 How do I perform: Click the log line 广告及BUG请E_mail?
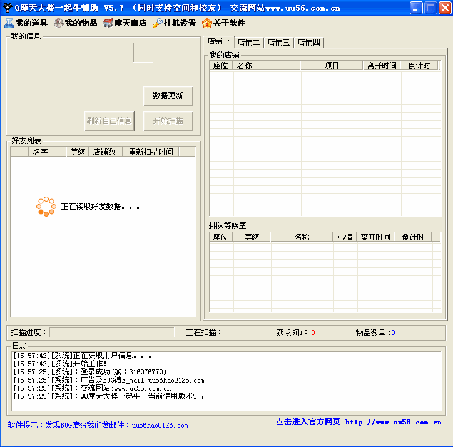109,380
